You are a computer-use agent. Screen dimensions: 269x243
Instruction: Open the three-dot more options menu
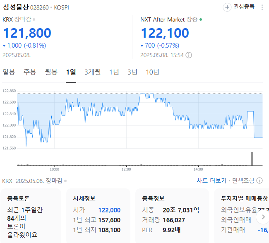coord(262,7)
